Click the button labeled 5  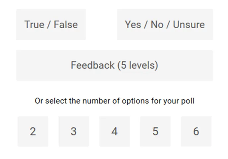click(x=155, y=132)
